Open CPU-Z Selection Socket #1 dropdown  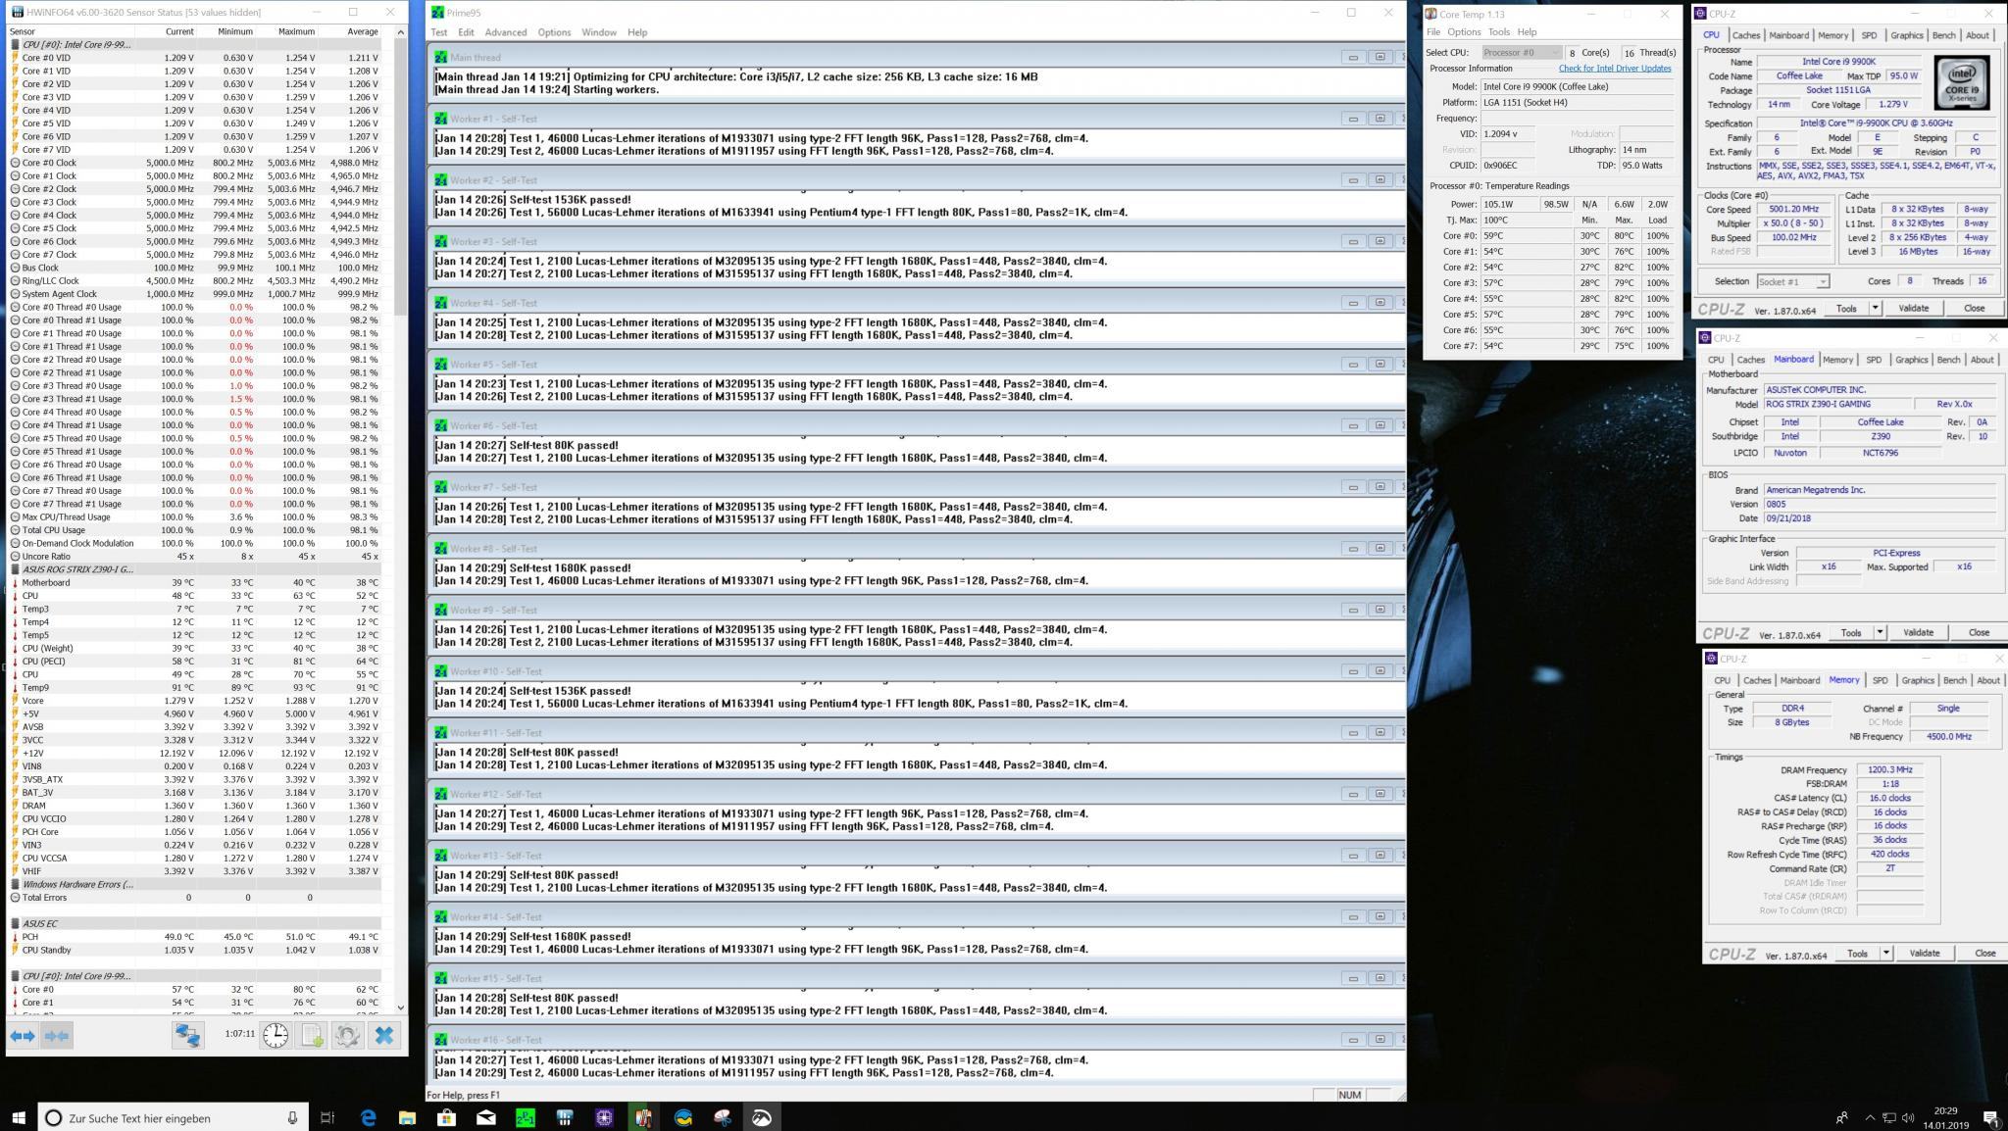tap(1792, 281)
